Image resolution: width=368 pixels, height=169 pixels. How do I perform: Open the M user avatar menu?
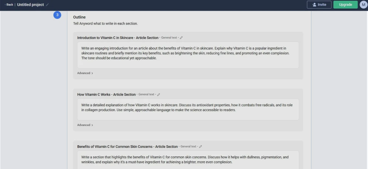click(x=363, y=5)
